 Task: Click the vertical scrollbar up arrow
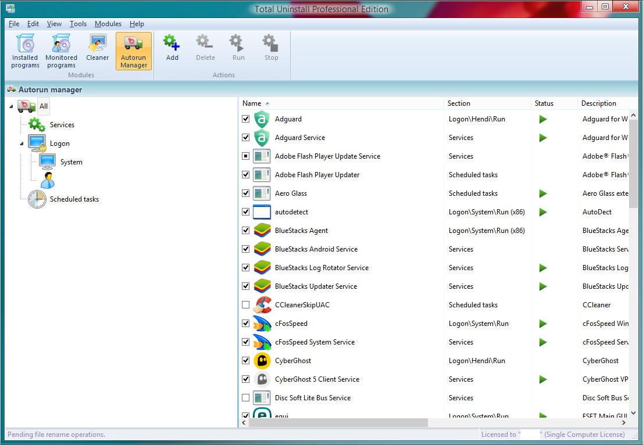[633, 114]
